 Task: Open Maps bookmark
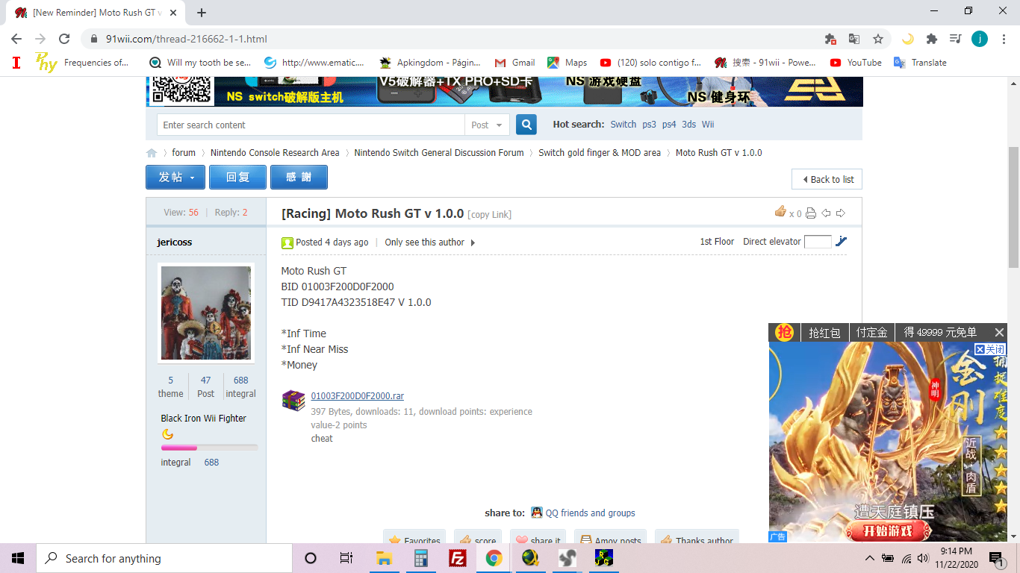[x=567, y=63]
